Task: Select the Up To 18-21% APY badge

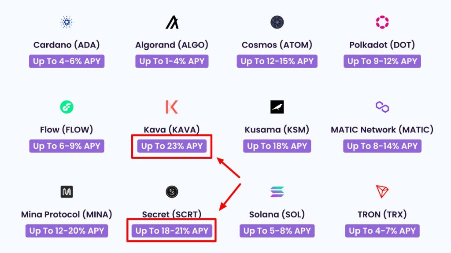Action: tap(172, 231)
